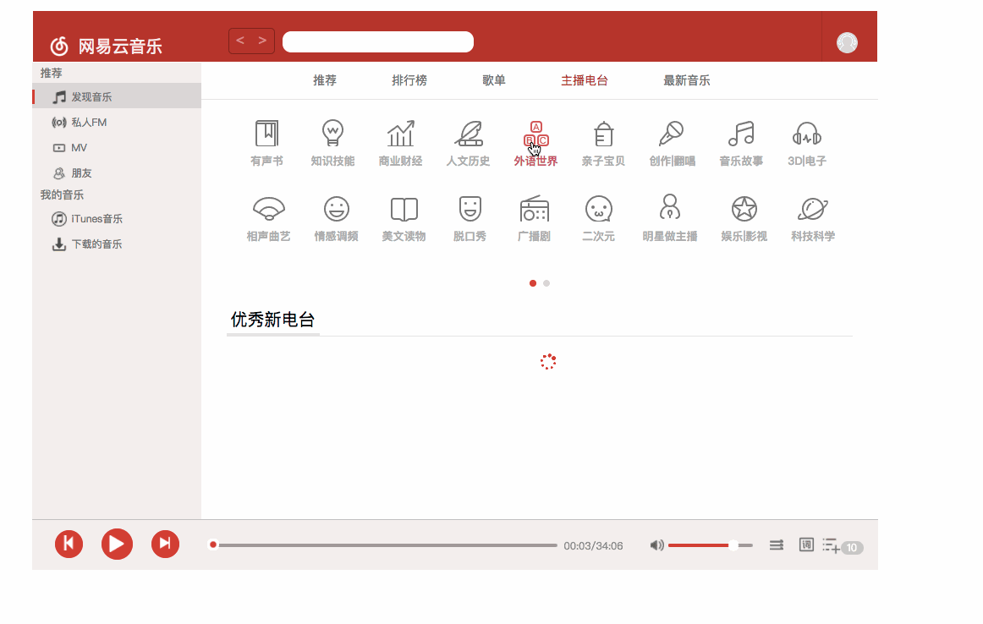
Task: Click the volume slider handle
Action: (733, 545)
